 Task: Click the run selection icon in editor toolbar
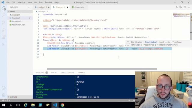[181, 7]
